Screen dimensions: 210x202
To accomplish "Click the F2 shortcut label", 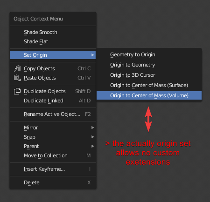I will click(88, 114).
